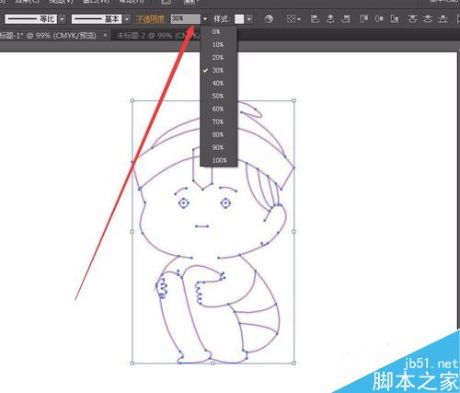
Task: Click the top-right bounding box handle
Action: click(293, 100)
